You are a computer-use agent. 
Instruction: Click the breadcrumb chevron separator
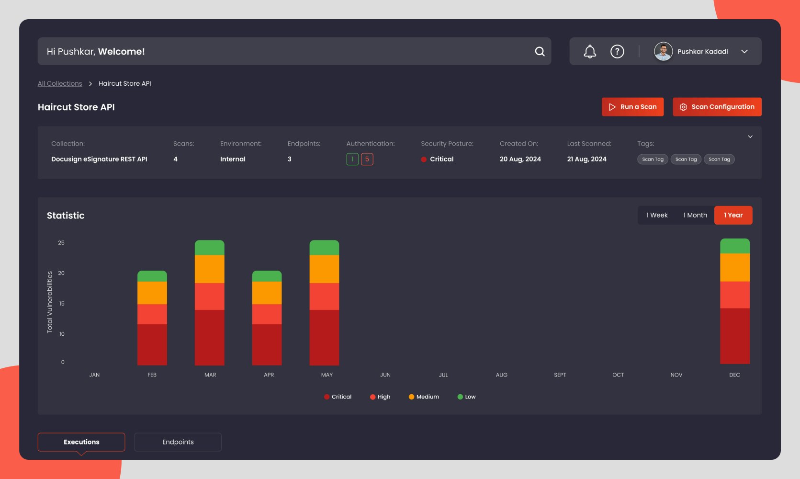click(x=90, y=83)
